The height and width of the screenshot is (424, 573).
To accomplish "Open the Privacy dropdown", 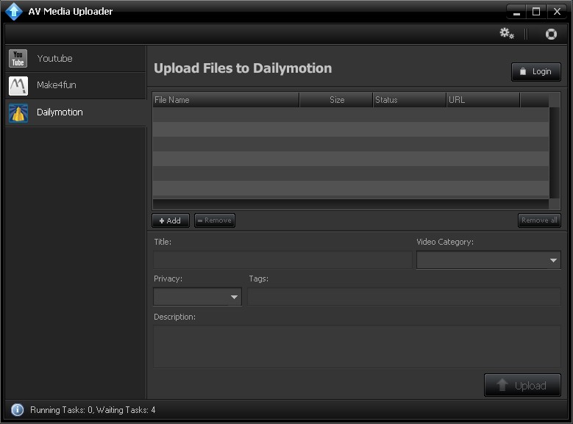I will click(197, 297).
